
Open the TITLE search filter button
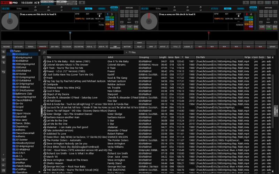[x=176, y=47]
